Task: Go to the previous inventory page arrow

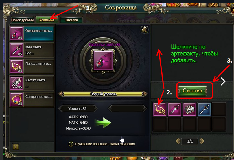Action: [178, 141]
